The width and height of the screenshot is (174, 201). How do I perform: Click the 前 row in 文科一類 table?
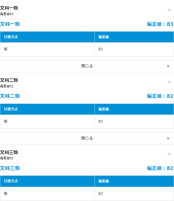[x=6, y=49]
